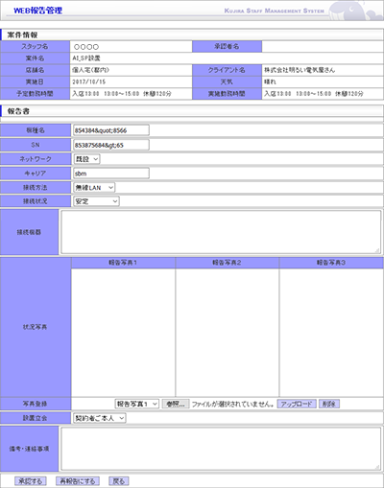Click the アップロード button
Viewport: 384px width, 488px height.
tap(297, 404)
